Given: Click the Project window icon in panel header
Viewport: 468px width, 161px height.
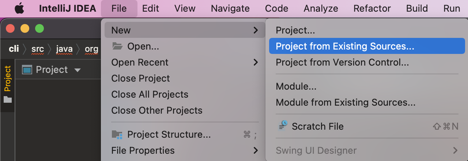Looking at the screenshot, I should pyautogui.click(x=27, y=70).
